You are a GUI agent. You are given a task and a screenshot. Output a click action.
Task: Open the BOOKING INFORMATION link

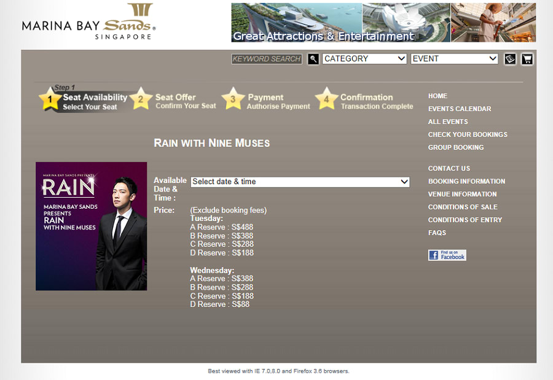click(x=466, y=181)
